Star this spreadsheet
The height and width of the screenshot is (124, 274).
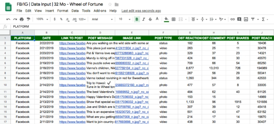110,4
